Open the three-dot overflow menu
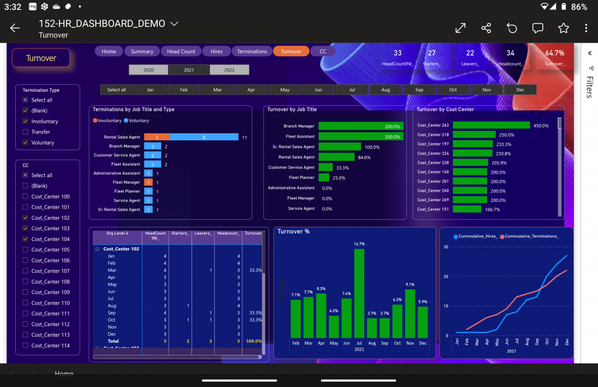This screenshot has height=387, width=598. click(586, 28)
